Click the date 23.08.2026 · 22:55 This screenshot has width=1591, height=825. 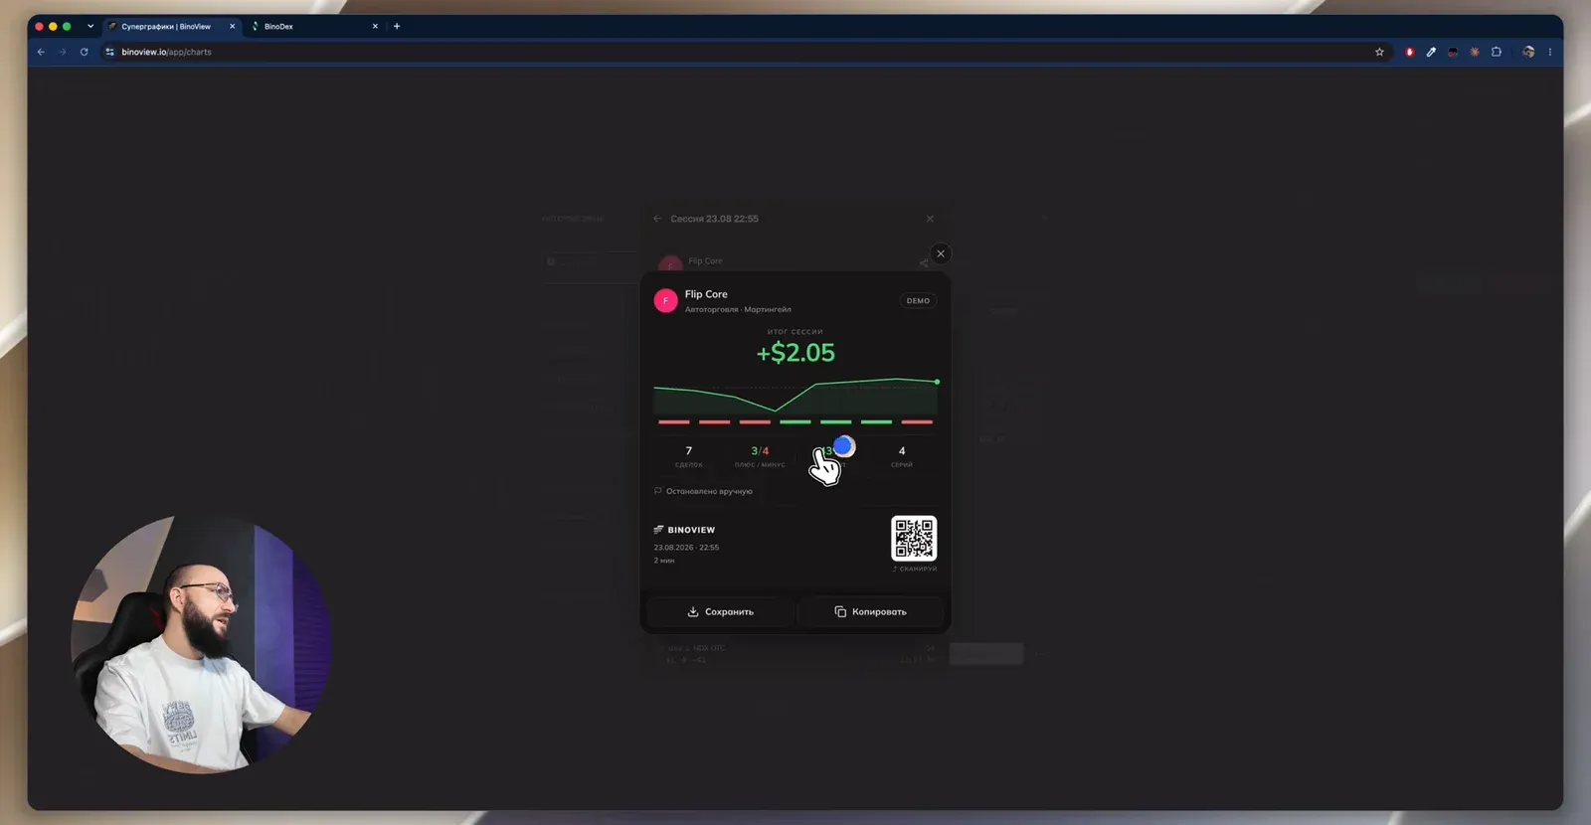click(x=686, y=548)
